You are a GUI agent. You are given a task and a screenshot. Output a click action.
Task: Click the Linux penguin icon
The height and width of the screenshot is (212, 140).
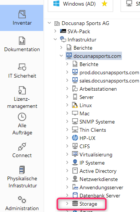[x=75, y=105]
